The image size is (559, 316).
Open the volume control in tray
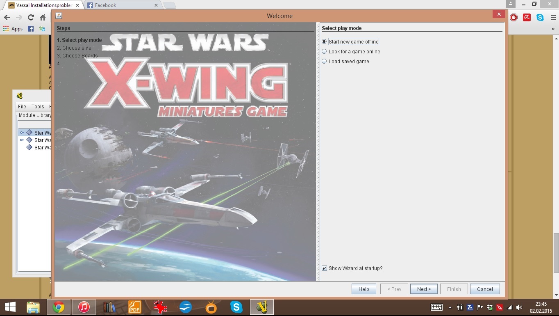(519, 307)
